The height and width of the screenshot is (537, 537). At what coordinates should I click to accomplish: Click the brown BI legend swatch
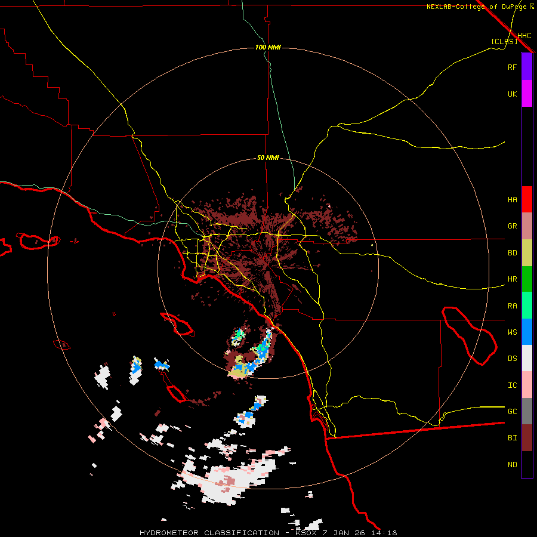tap(527, 438)
